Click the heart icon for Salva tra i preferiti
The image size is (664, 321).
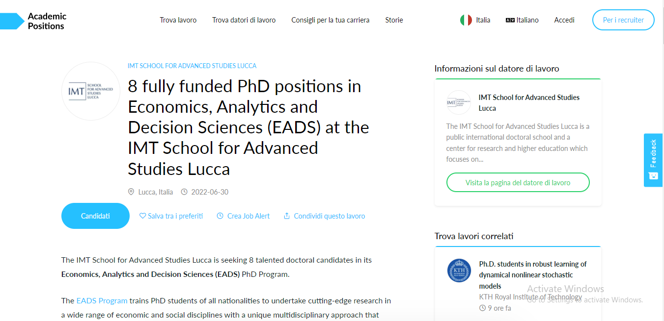click(142, 216)
